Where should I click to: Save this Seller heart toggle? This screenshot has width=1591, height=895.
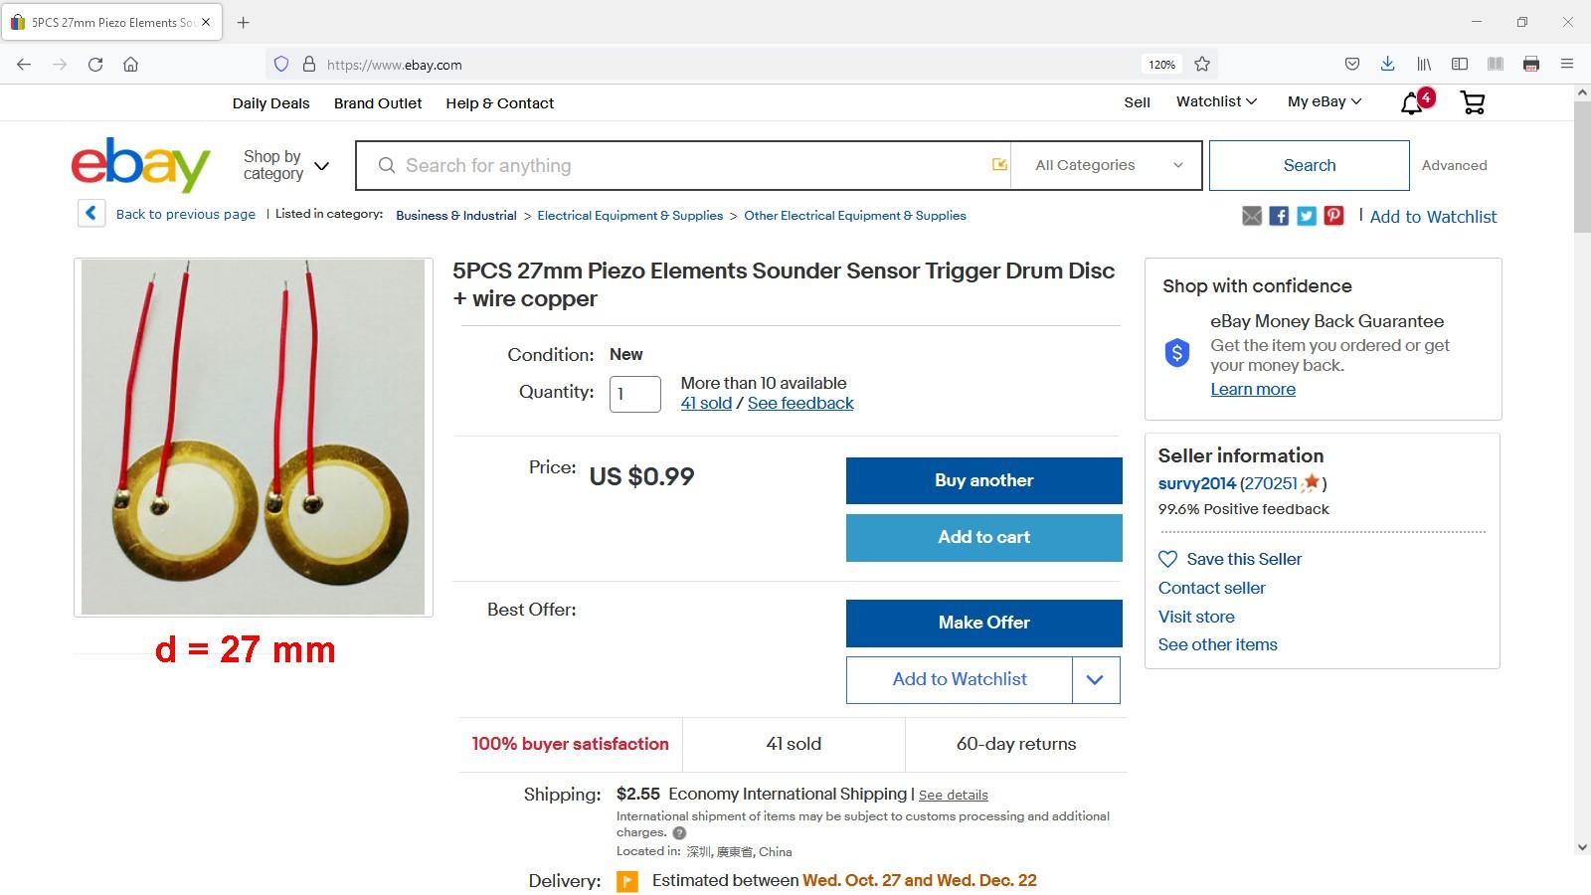[x=1168, y=559]
